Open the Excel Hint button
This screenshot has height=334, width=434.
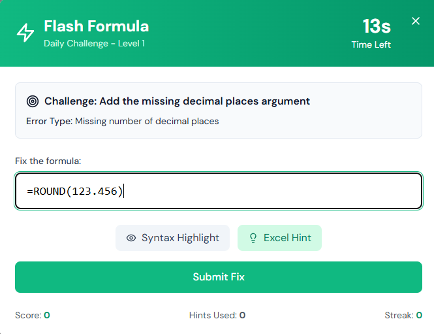tap(279, 238)
